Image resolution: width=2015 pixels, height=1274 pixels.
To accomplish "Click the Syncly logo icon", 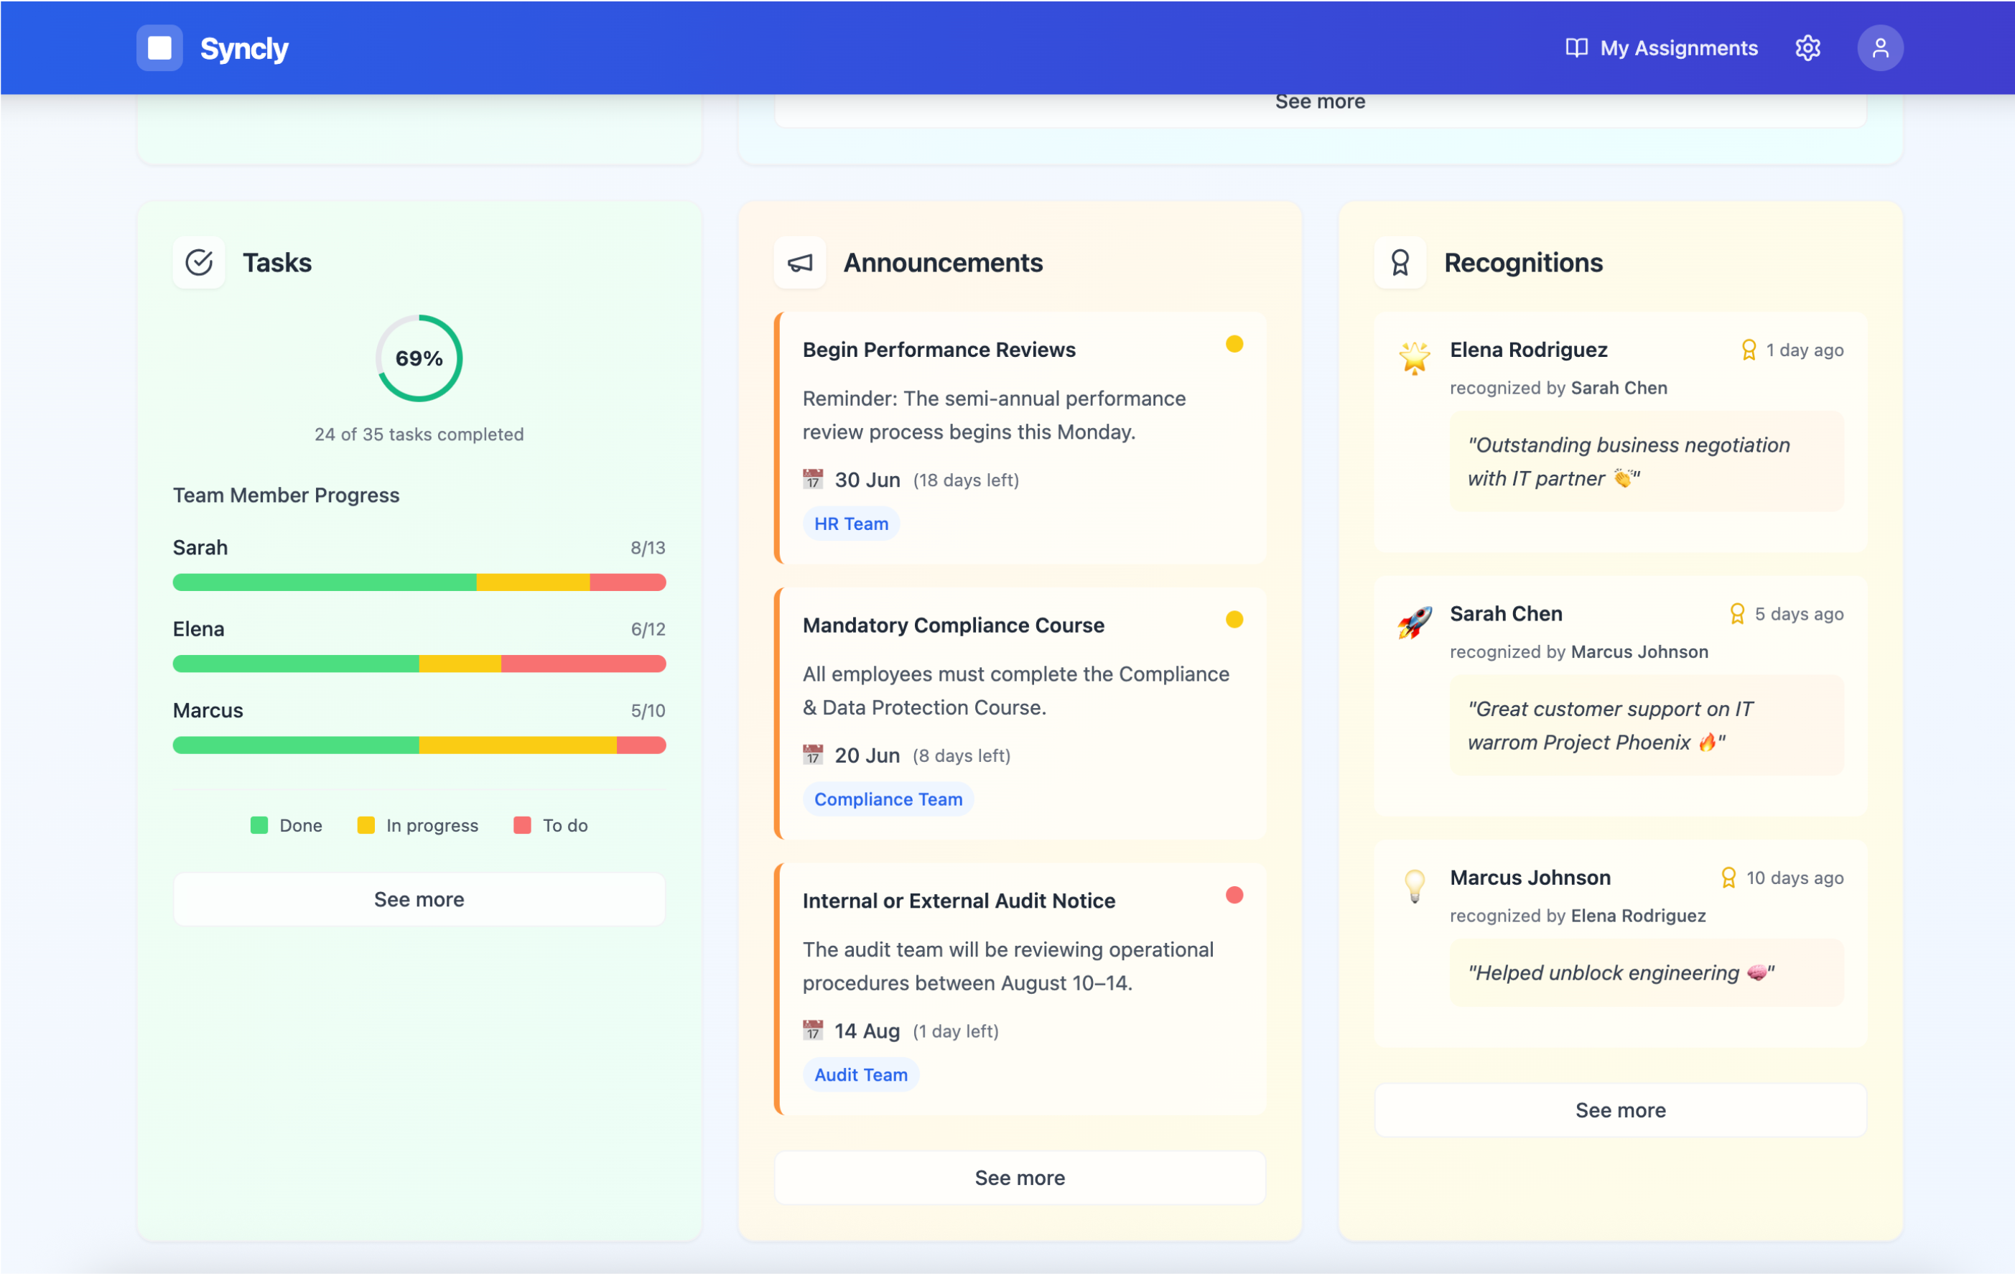I will (159, 47).
